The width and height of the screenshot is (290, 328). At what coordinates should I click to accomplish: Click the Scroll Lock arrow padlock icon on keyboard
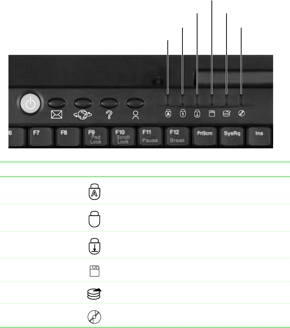(197, 114)
